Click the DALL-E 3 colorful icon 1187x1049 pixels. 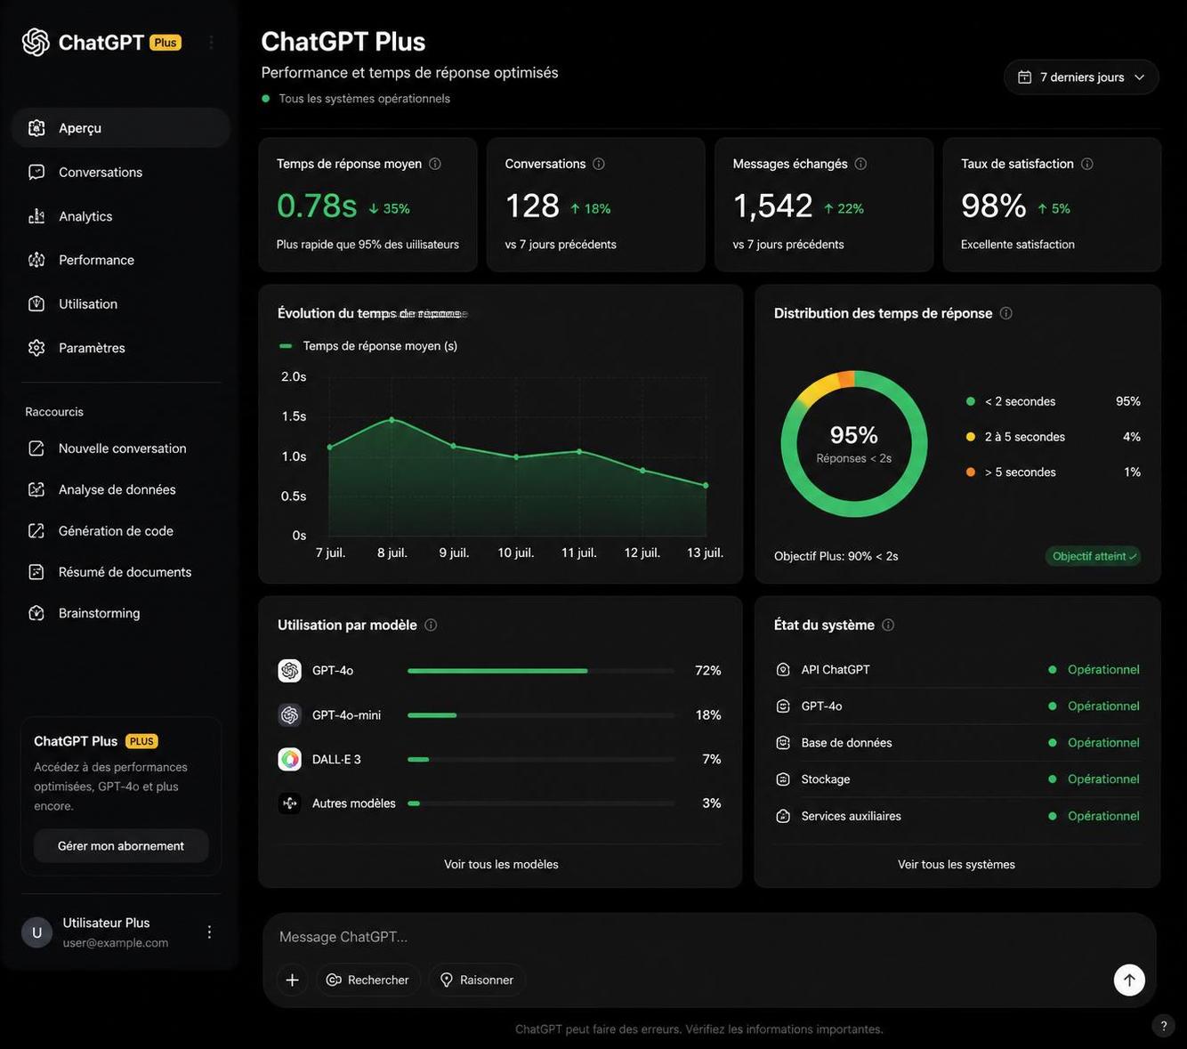click(290, 759)
